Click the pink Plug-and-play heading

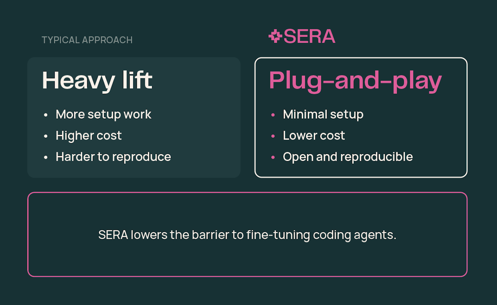point(355,80)
